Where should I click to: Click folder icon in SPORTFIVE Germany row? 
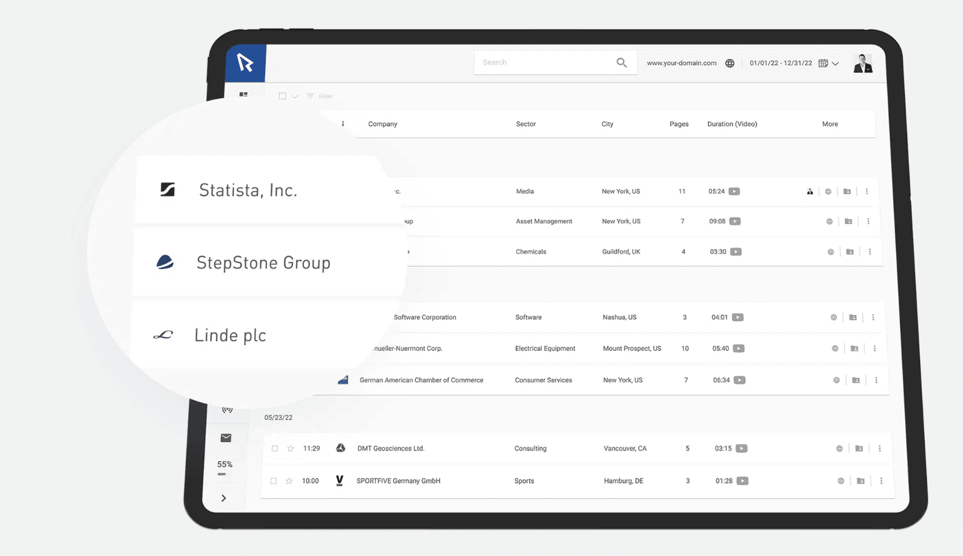(861, 481)
